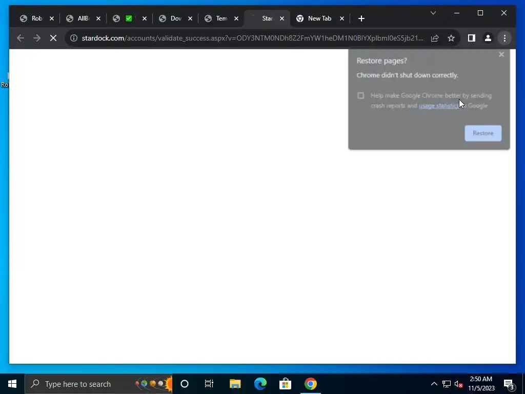Screen dimensions: 525x394
Task: Stop loading the page
Action: [53, 38]
